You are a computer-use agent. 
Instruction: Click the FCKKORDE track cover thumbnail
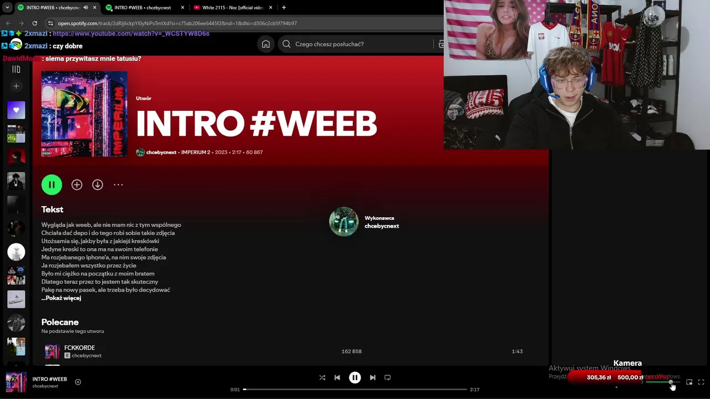coord(52,351)
